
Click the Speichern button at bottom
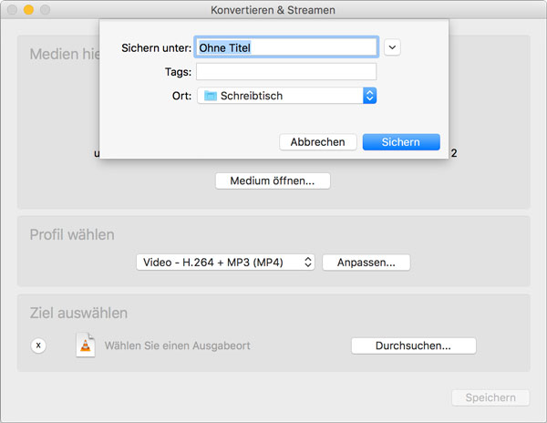point(490,397)
